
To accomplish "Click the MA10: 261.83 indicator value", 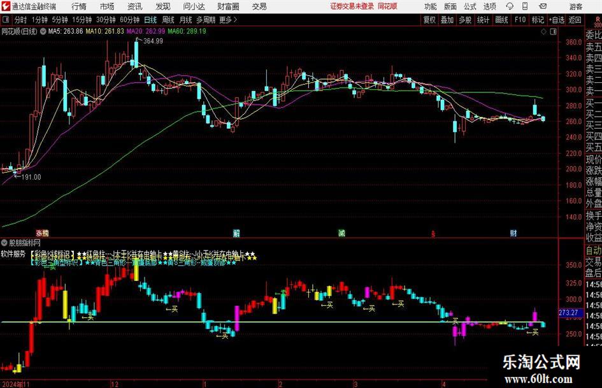I will tap(105, 31).
